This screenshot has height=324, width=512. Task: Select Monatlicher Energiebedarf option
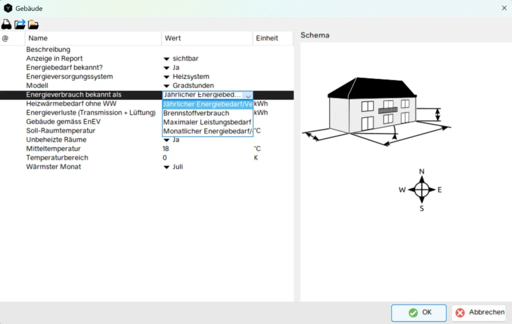[x=207, y=131]
